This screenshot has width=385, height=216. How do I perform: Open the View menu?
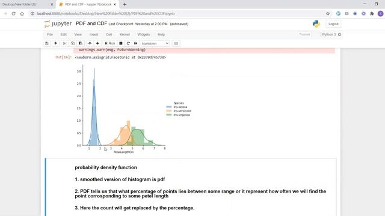tap(78, 35)
